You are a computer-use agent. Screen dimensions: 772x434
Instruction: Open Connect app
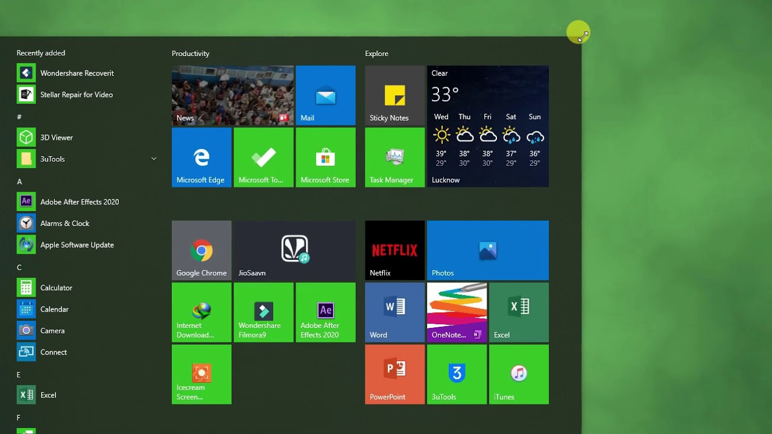click(x=87, y=352)
